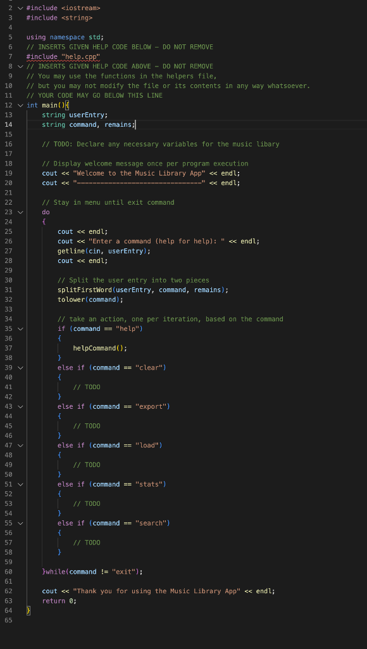Viewport: 367px width, 649px height.
Task: Click line number 14 in the gutter
Action: tap(9, 125)
